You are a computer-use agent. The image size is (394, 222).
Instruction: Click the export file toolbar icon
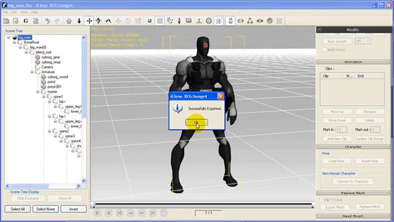pyautogui.click(x=16, y=21)
